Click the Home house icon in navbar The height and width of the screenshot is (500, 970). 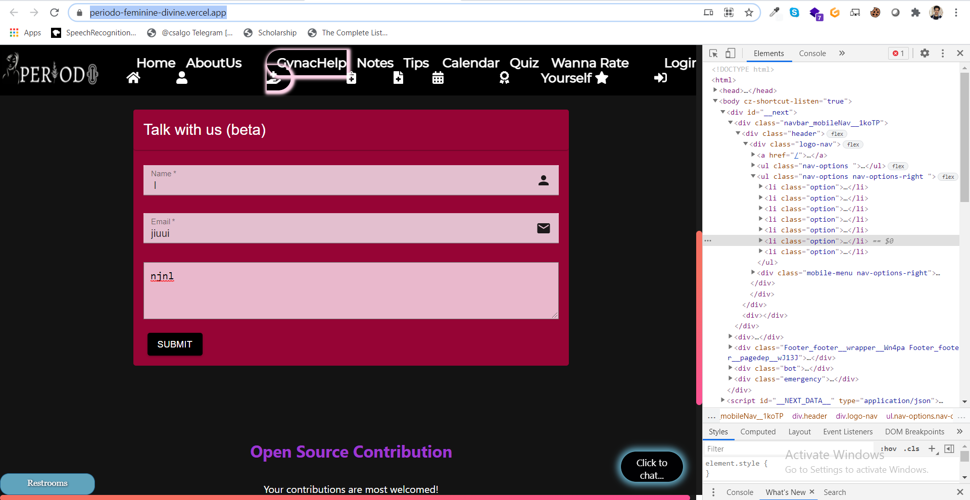133,78
